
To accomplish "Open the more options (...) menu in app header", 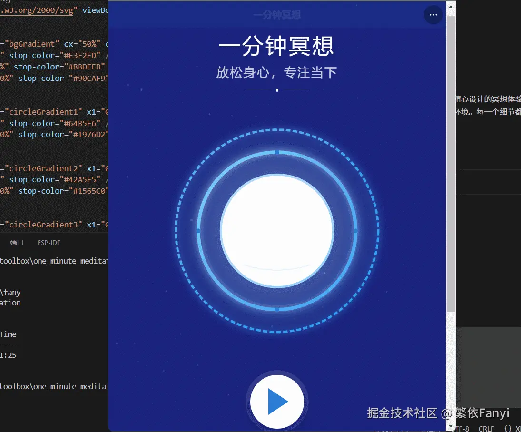I will coord(433,15).
